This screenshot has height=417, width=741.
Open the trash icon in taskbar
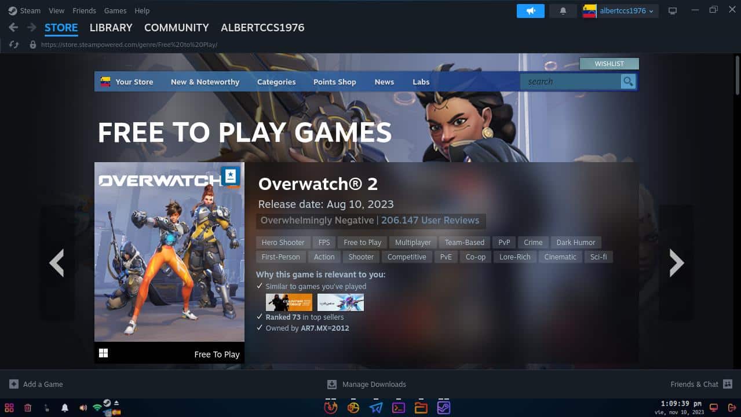point(28,408)
